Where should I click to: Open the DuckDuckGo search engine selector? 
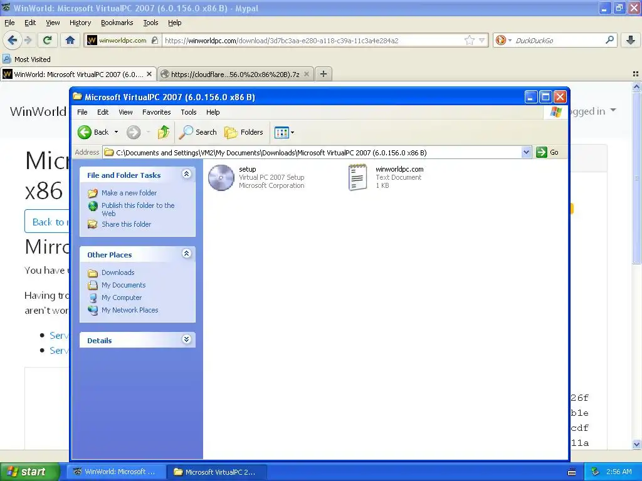coord(503,40)
